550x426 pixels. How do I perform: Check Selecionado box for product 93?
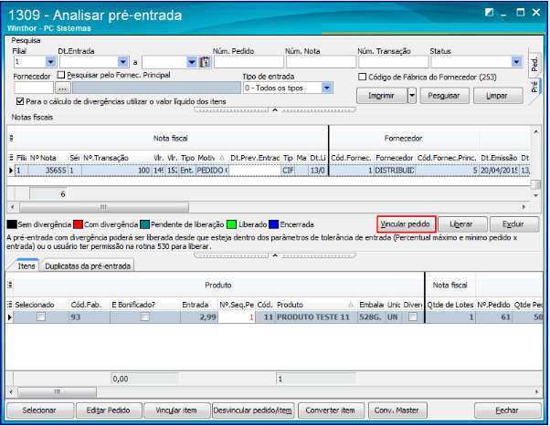[x=41, y=317]
